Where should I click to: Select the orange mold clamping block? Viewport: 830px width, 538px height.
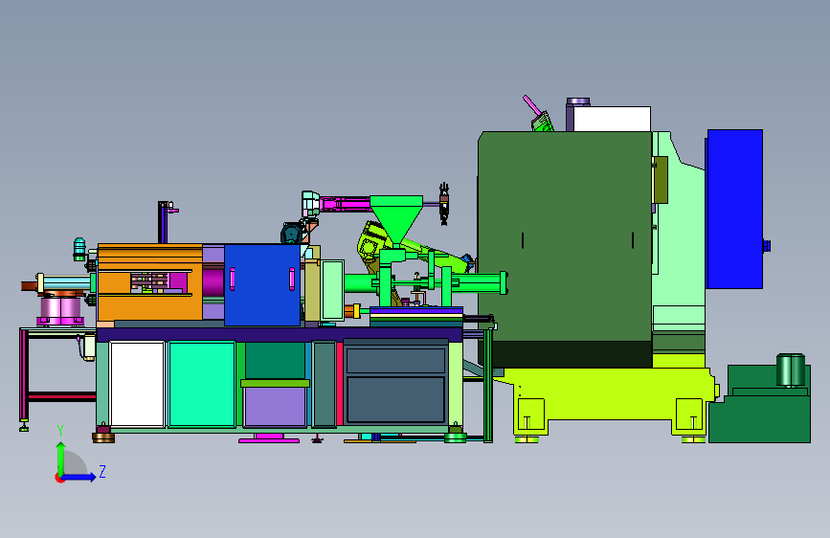coord(149,282)
